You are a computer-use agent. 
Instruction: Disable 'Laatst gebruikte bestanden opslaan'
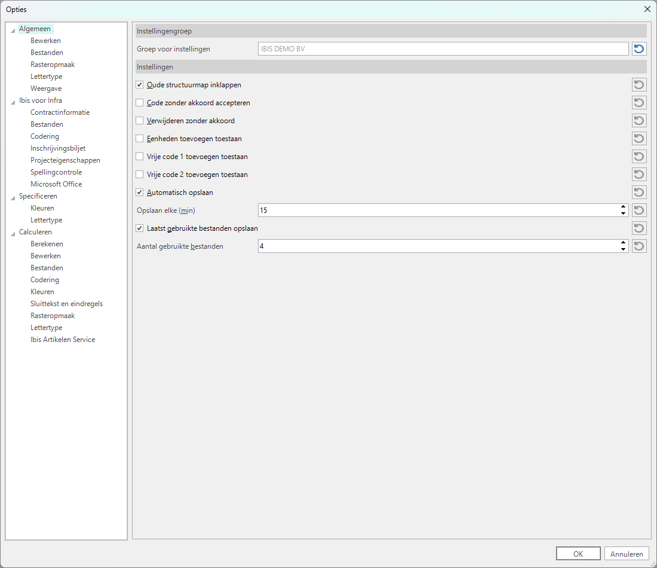tap(140, 228)
